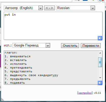Click the results scrollbar up arrow
Screen dimensions: 106x102
pyautogui.click(x=100, y=53)
